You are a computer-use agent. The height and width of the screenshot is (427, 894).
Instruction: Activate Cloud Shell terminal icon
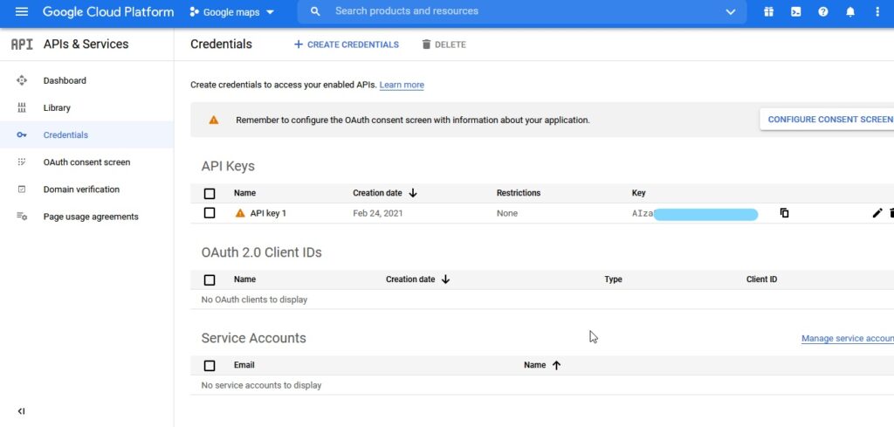(795, 12)
